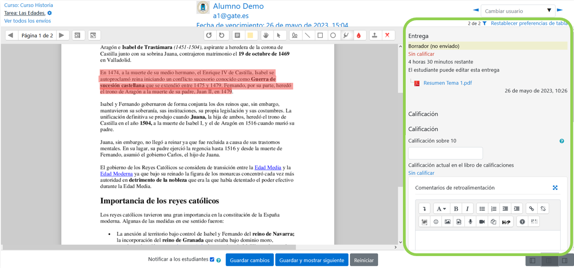Open the "Curso: Curso Historia" breadcrumb
574x268 pixels.
coord(29,5)
